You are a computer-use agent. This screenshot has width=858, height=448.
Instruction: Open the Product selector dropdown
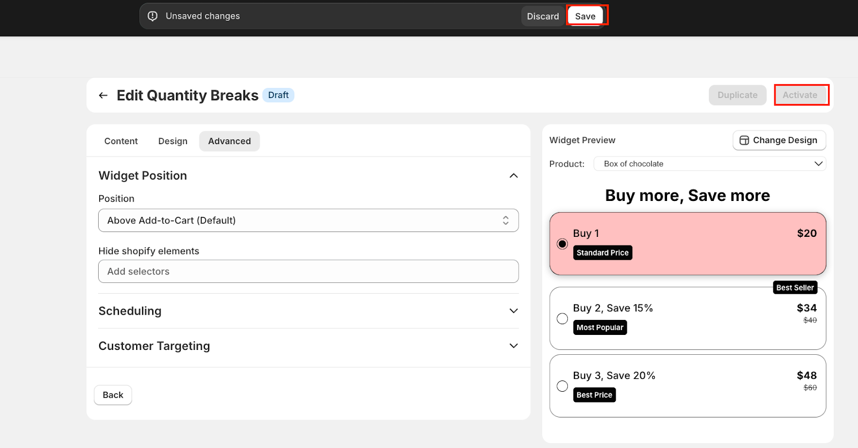point(709,164)
